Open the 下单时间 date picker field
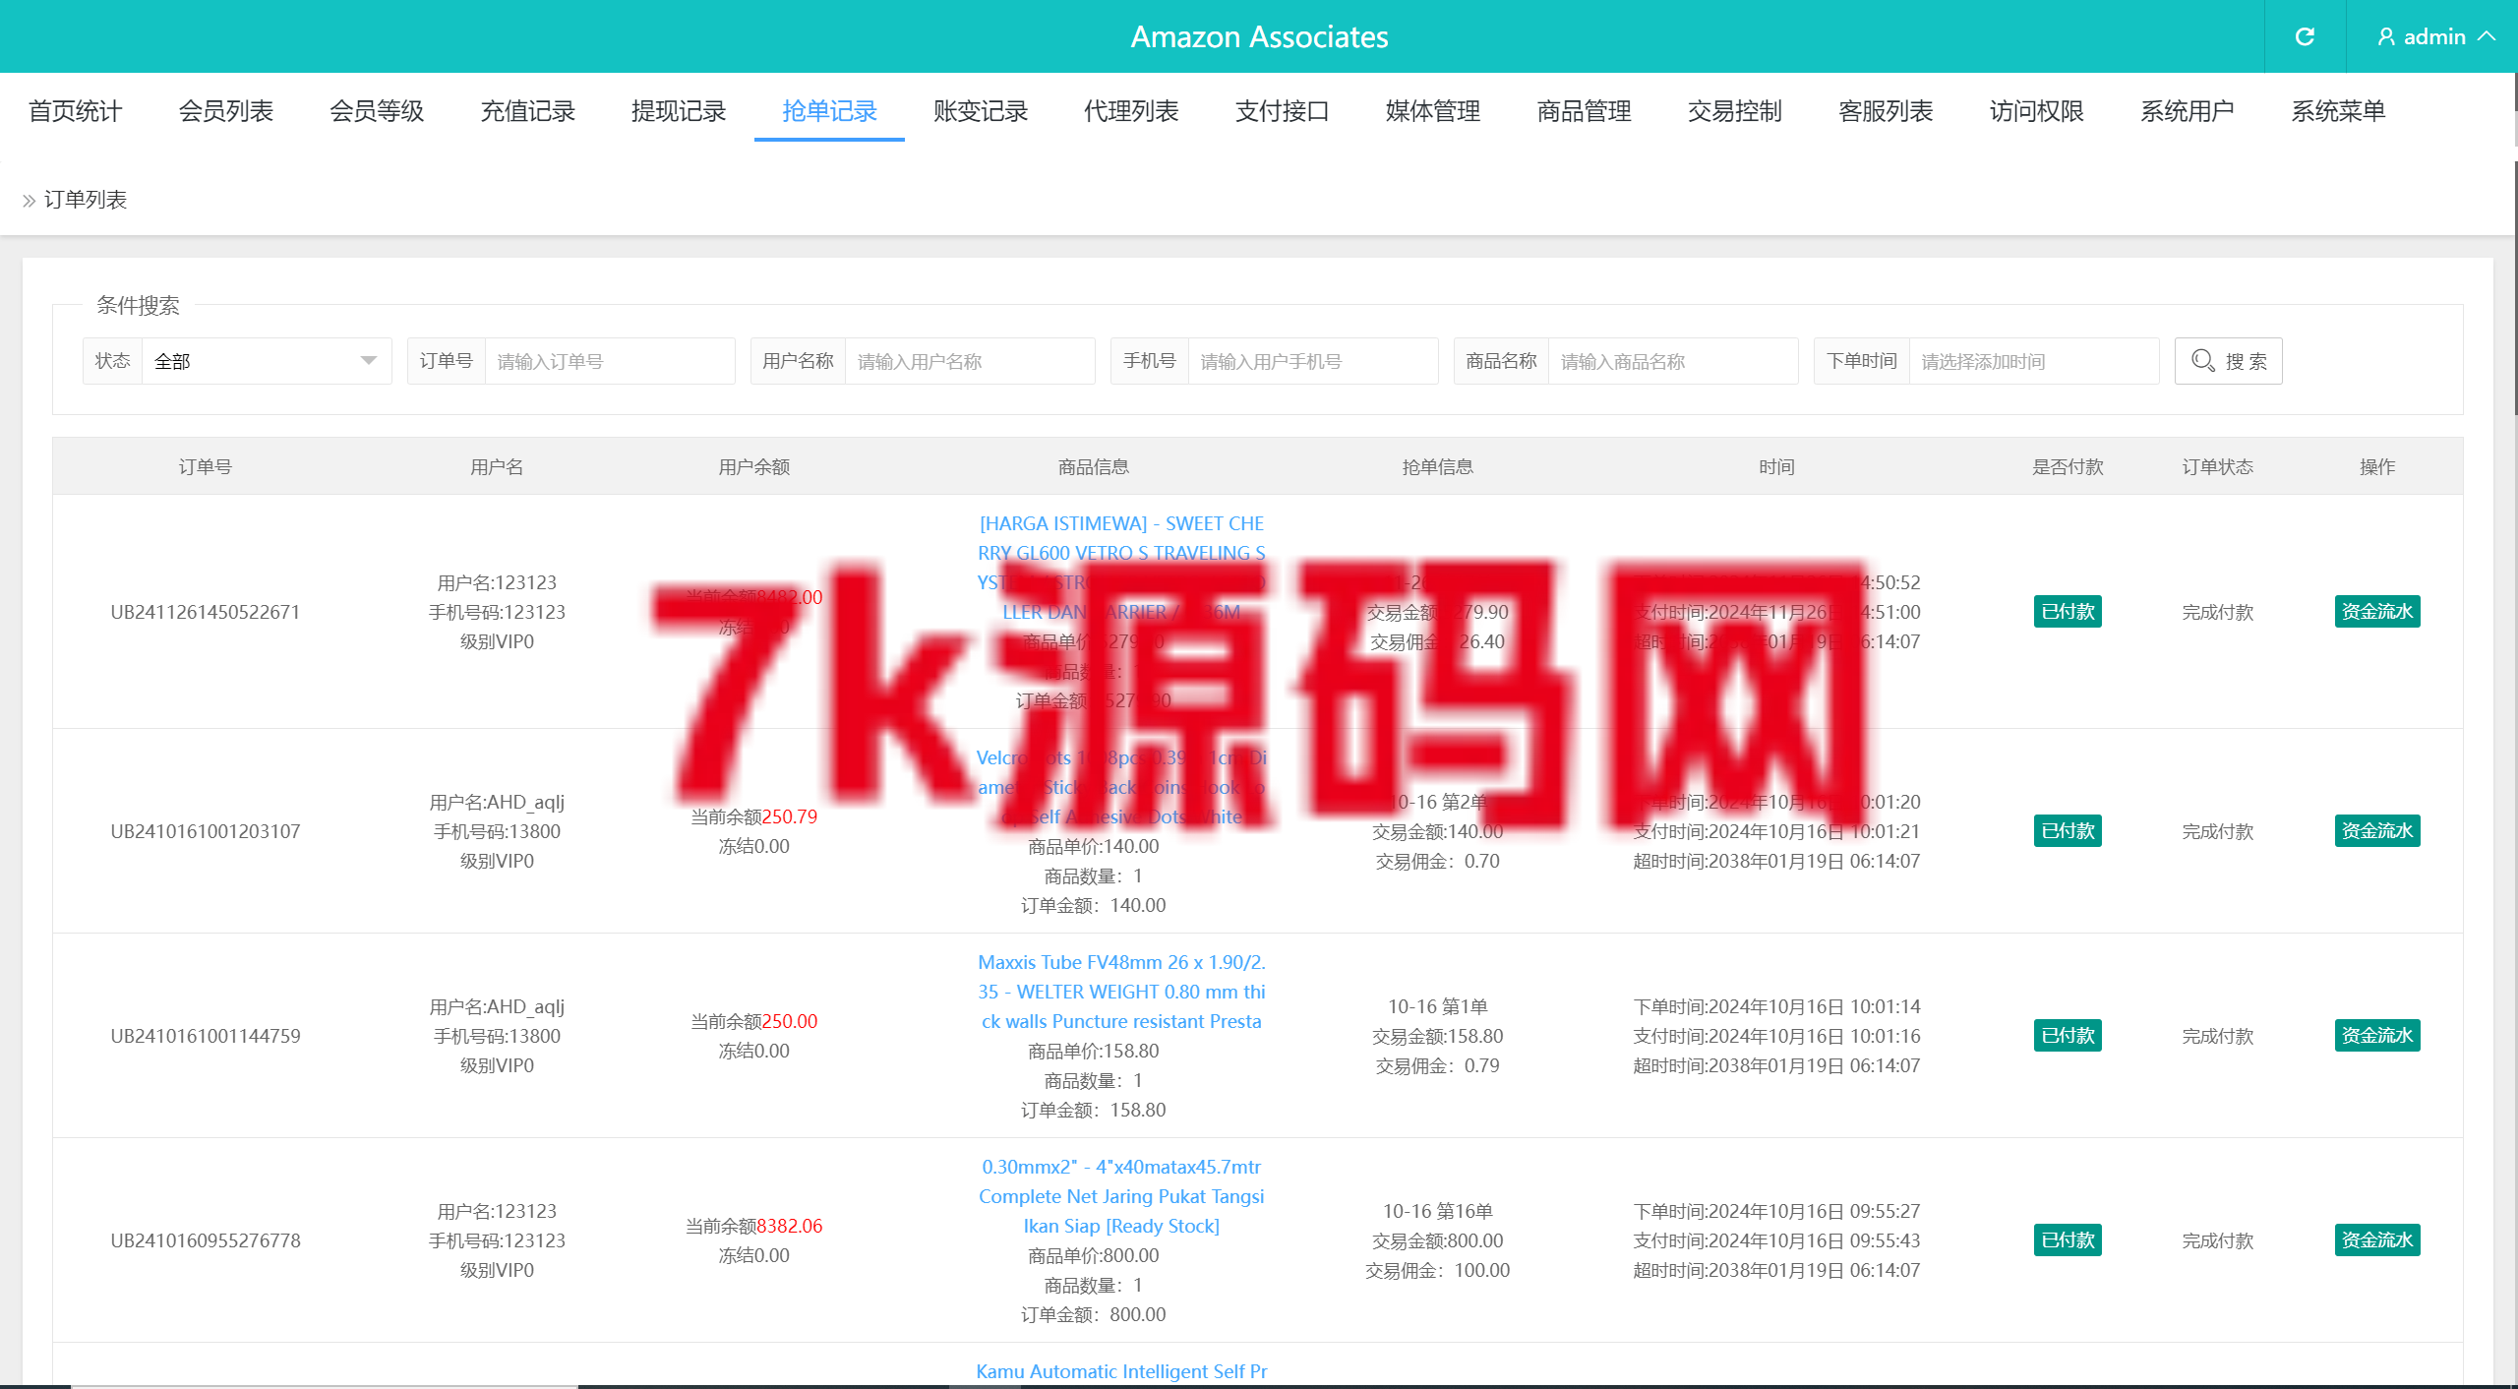The image size is (2518, 1389). (2034, 361)
